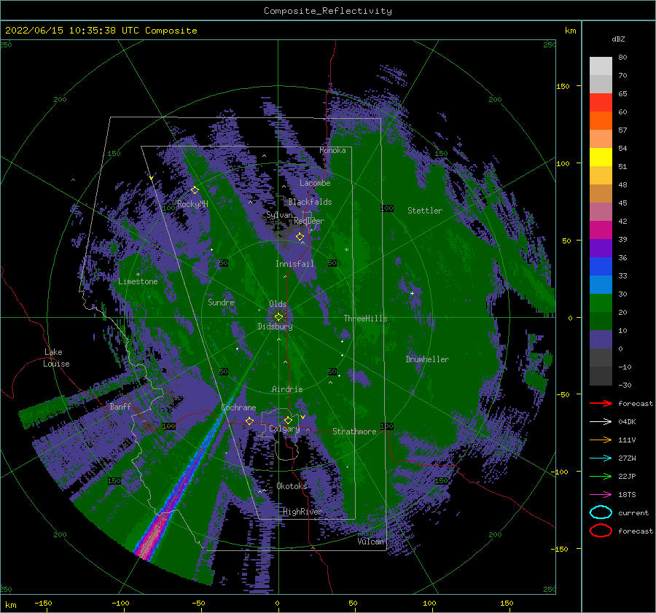
Task: Click the bright green 30–20 dBZ swatch
Action: pos(601,302)
